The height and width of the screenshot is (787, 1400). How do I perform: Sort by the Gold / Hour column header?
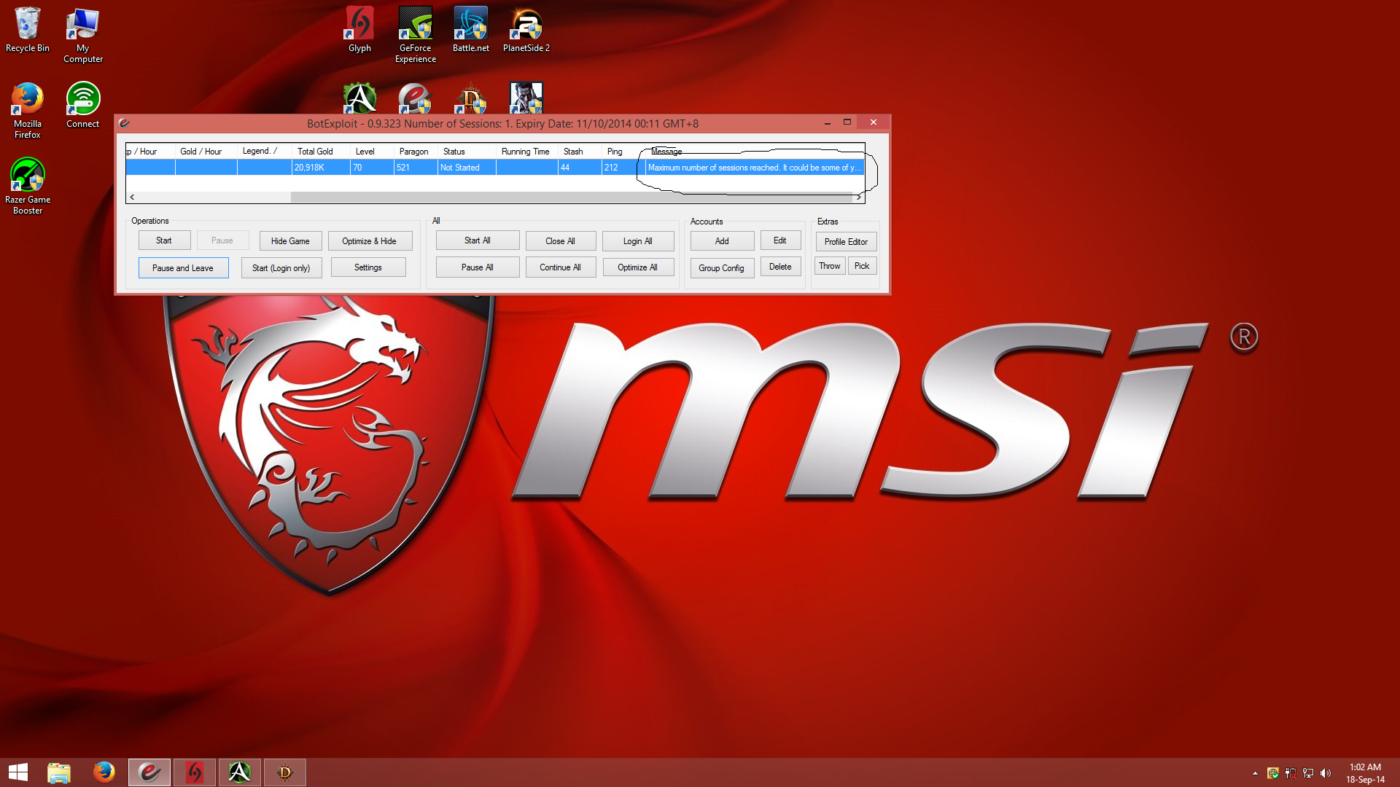pos(206,152)
